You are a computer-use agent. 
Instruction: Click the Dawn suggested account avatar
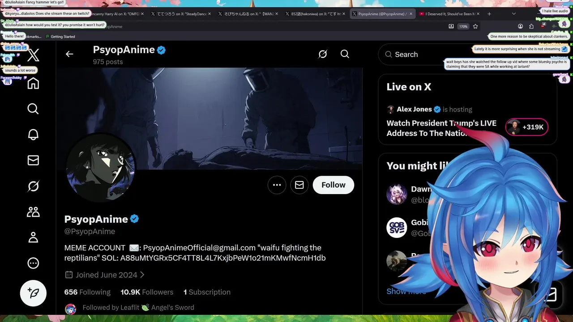pyautogui.click(x=397, y=195)
